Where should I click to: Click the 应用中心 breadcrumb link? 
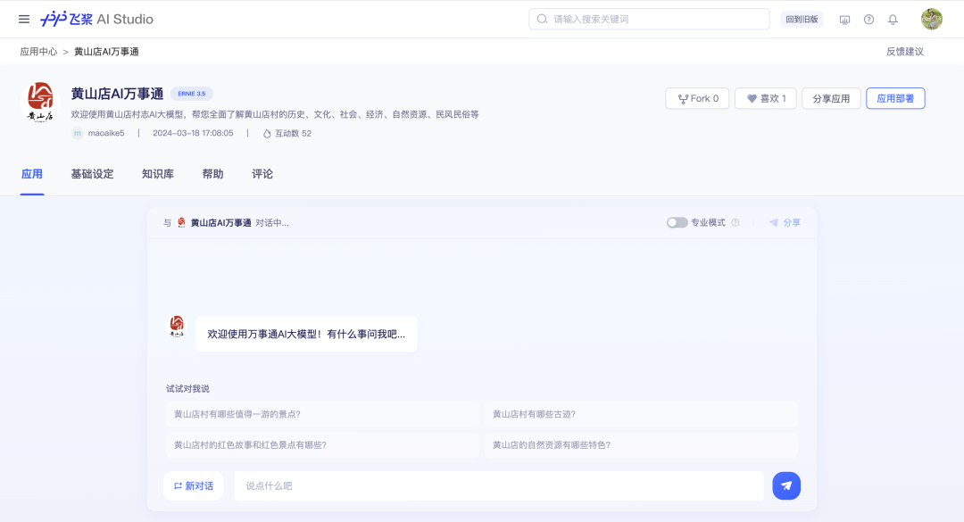coord(38,52)
